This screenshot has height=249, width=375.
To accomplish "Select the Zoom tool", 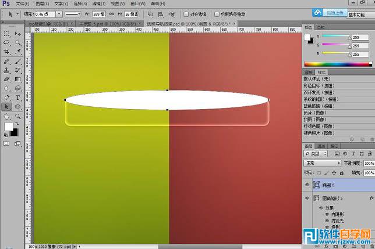I will 17,116.
